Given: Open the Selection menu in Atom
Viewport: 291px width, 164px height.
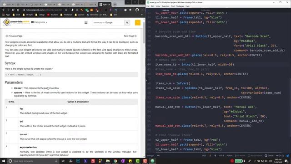Looking at the screenshot, I should tap(165, 6).
